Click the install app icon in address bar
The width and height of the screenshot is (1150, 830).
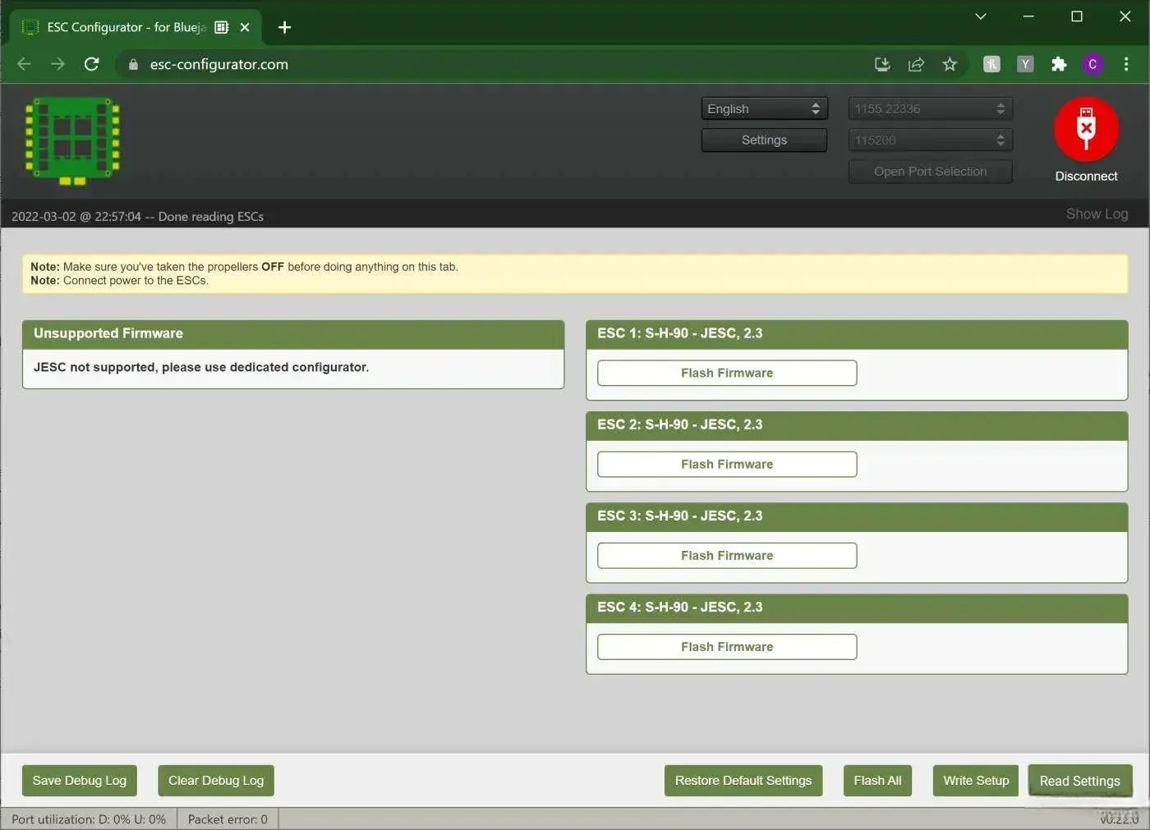point(882,64)
